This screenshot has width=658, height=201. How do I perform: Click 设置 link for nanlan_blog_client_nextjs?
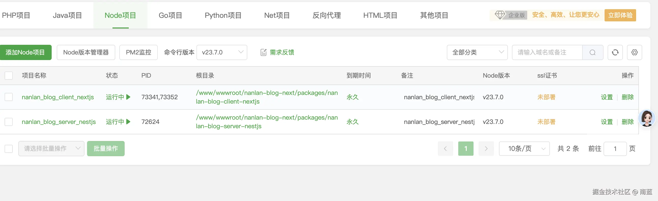coord(607,97)
